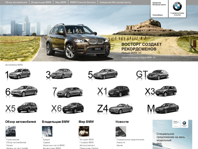Open the vintage photo thumbnail under Мир BMW

[84, 131]
